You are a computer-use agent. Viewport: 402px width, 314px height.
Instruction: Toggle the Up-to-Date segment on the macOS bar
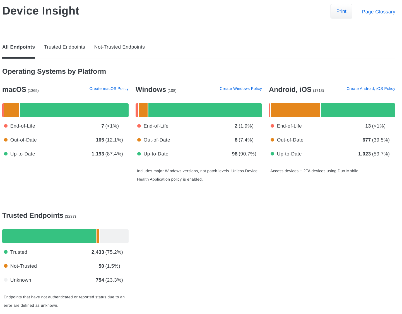[74, 110]
